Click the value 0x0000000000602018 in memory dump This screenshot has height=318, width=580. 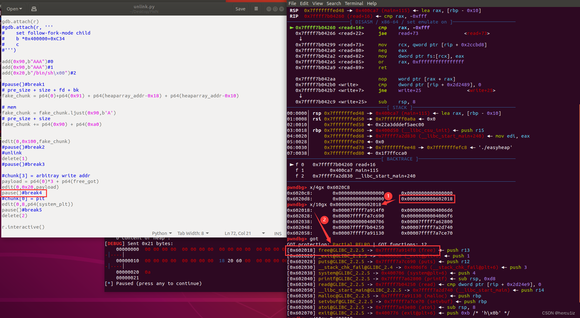[x=427, y=199]
